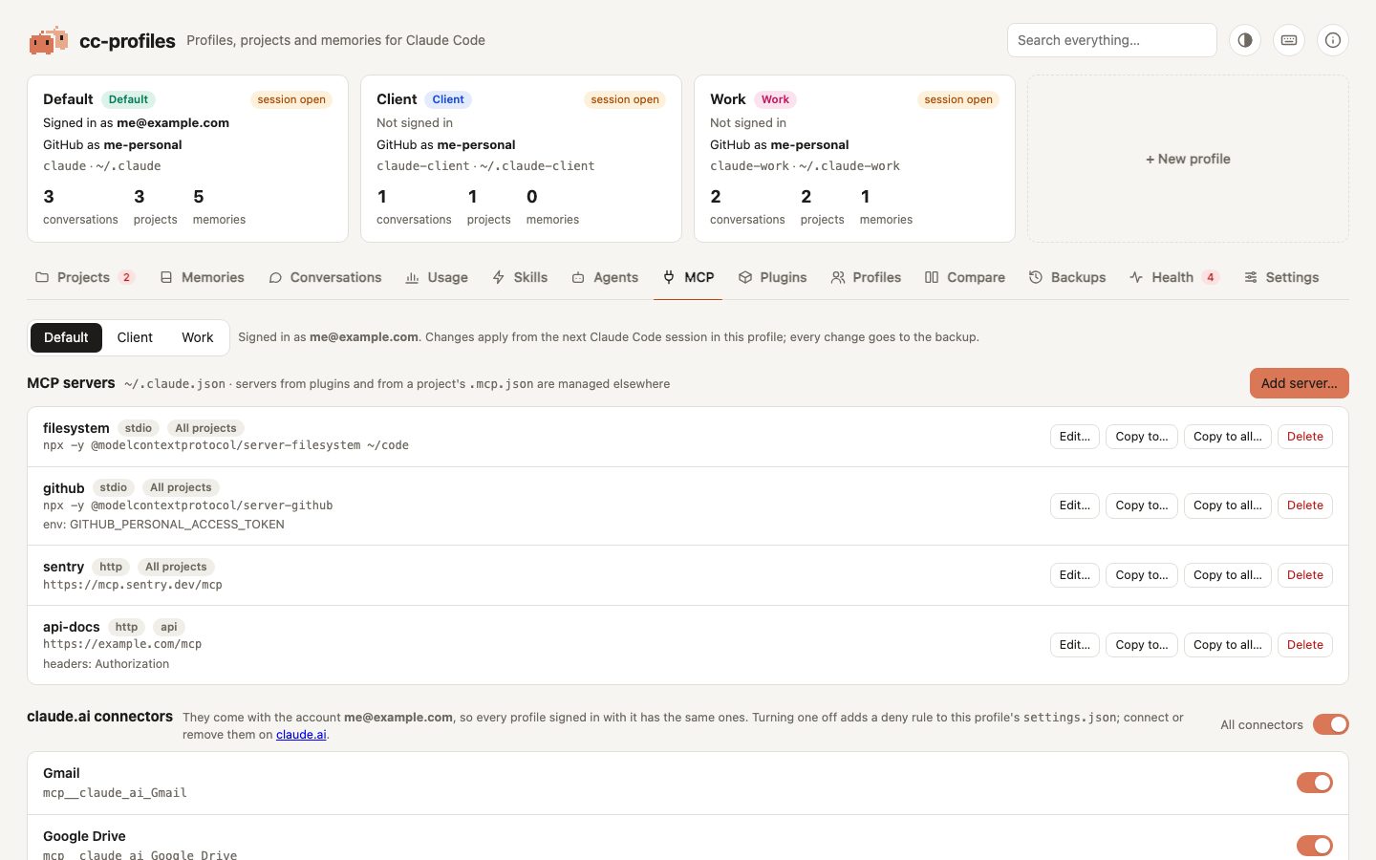Switch to the MCP tab
1376x860 pixels.
point(688,277)
